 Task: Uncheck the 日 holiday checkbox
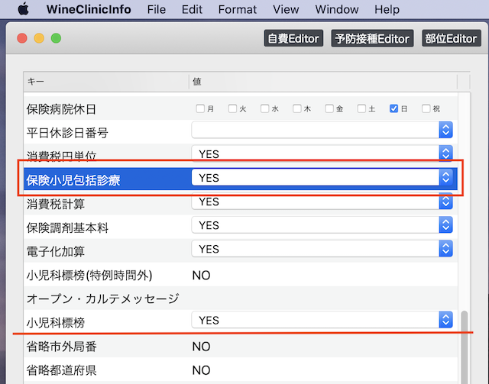point(394,108)
